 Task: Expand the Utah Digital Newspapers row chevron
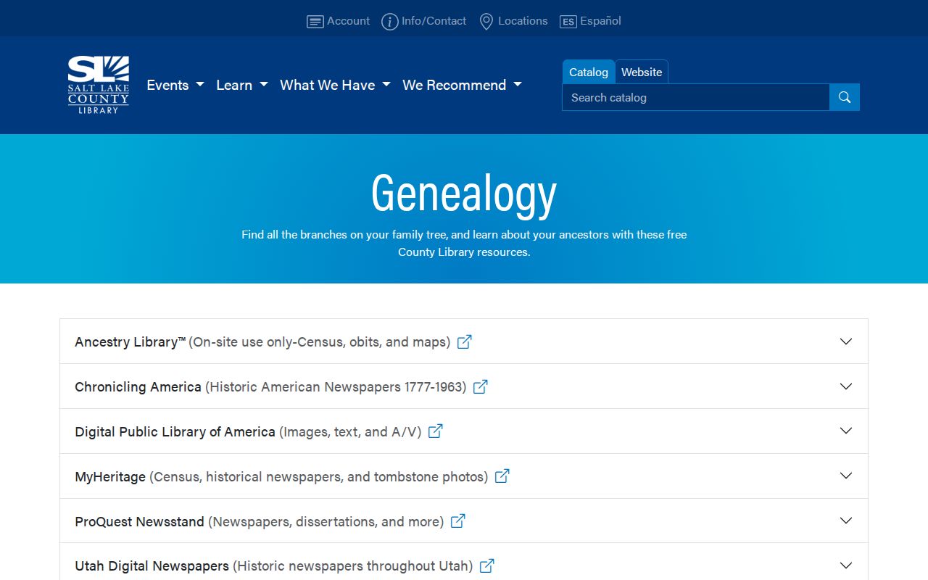(x=846, y=565)
